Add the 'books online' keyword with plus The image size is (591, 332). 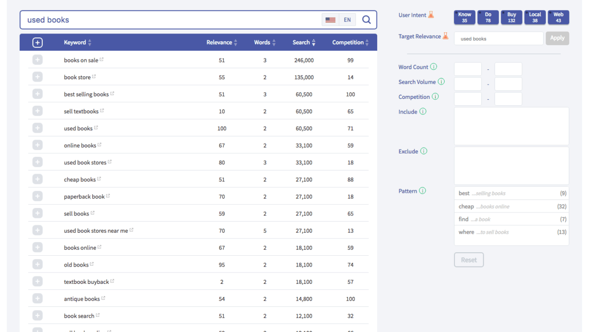click(x=37, y=247)
